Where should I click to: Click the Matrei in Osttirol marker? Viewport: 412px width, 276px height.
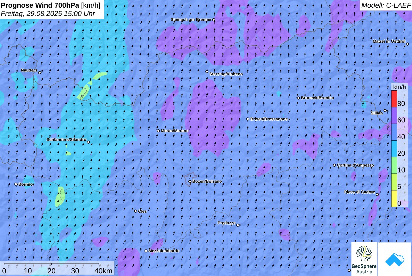click(408, 44)
